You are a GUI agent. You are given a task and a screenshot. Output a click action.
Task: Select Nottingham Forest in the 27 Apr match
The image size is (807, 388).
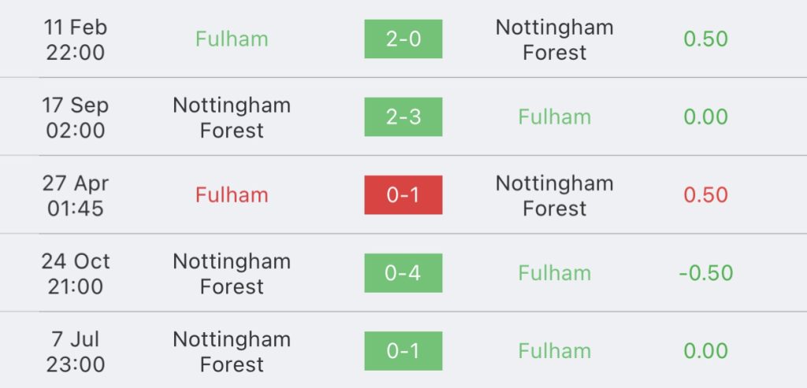(554, 195)
